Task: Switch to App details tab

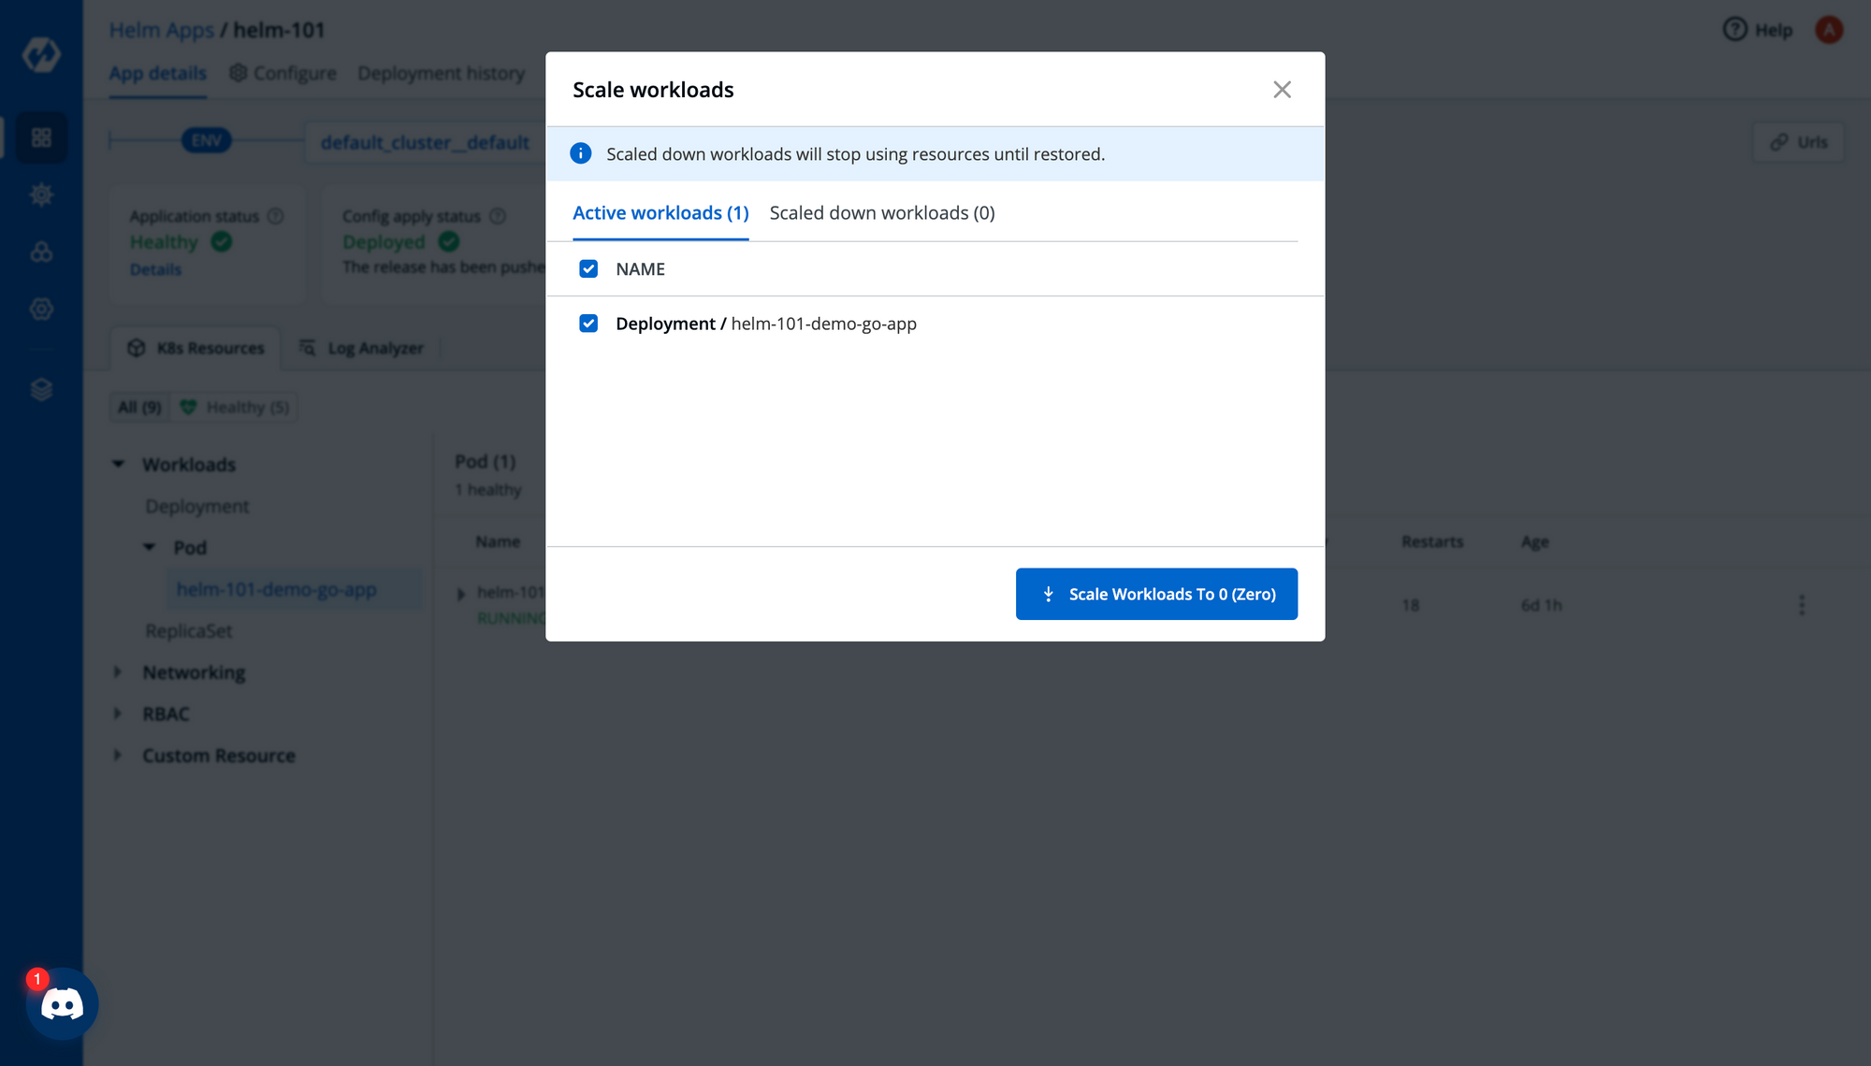Action: tap(157, 73)
